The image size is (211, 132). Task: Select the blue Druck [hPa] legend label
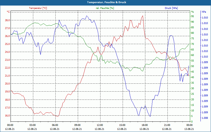coord(171,8)
